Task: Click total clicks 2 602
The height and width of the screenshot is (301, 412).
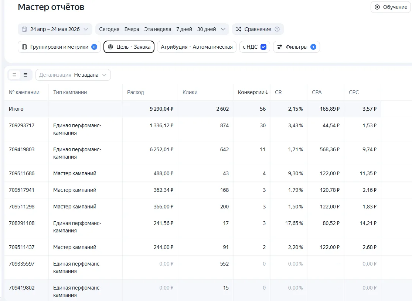Action: [222, 109]
